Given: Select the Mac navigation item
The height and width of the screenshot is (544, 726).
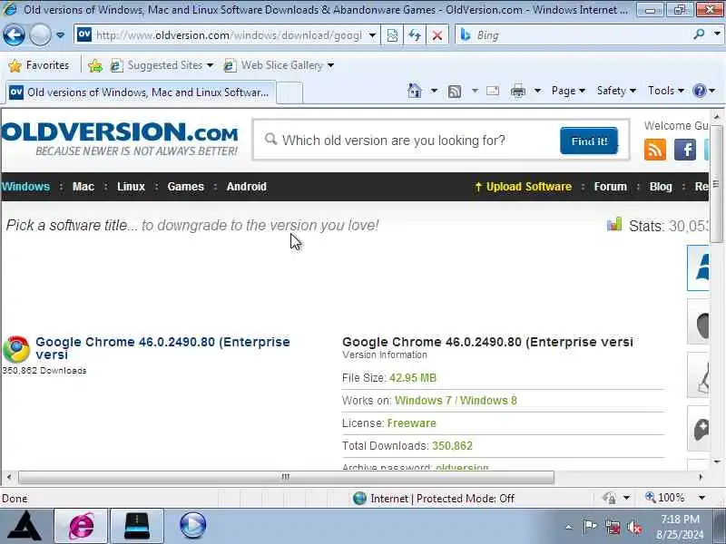Looking at the screenshot, I should click(83, 187).
